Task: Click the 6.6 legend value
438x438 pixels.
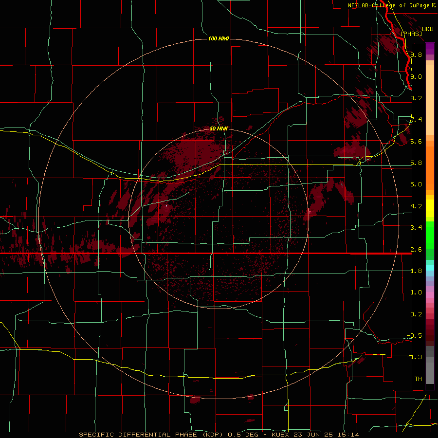Action: (x=416, y=141)
